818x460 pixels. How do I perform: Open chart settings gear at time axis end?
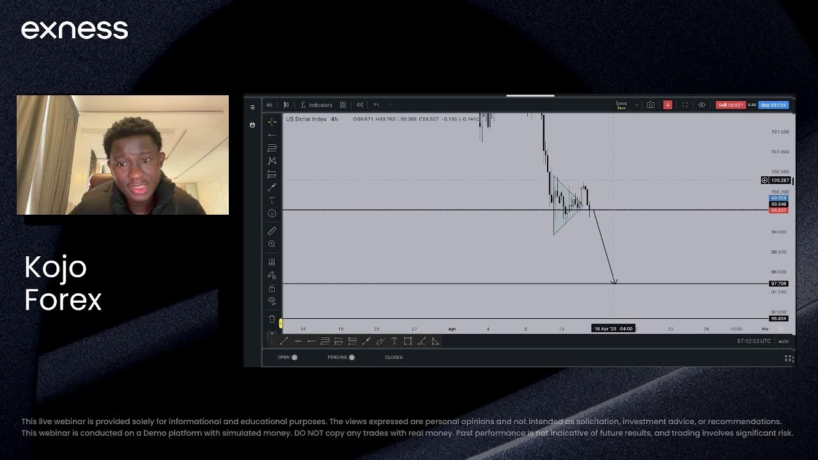(x=781, y=329)
